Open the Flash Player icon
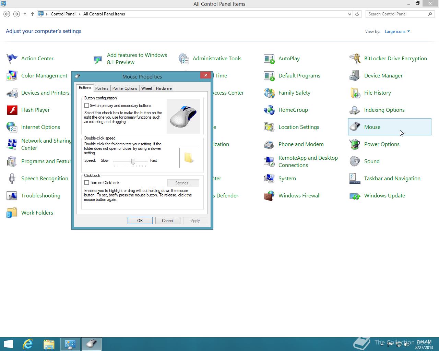The height and width of the screenshot is (351, 439). (x=12, y=110)
